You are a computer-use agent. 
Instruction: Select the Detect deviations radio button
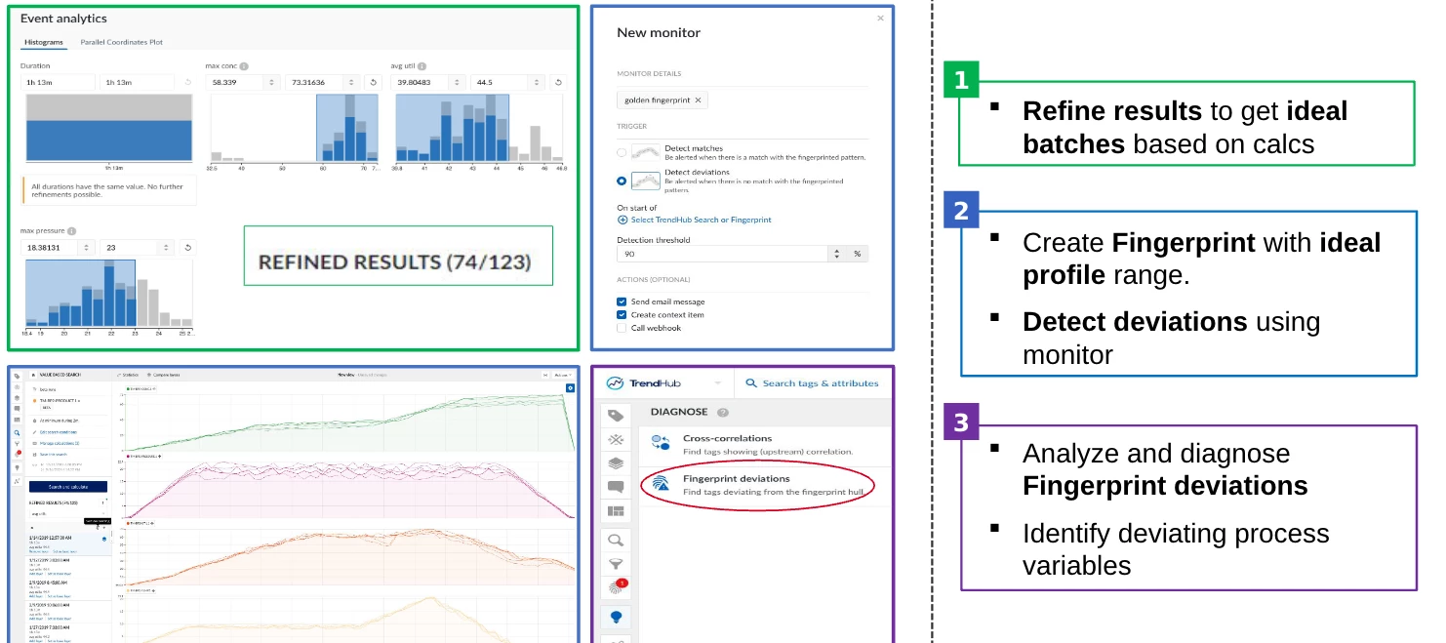tap(623, 181)
